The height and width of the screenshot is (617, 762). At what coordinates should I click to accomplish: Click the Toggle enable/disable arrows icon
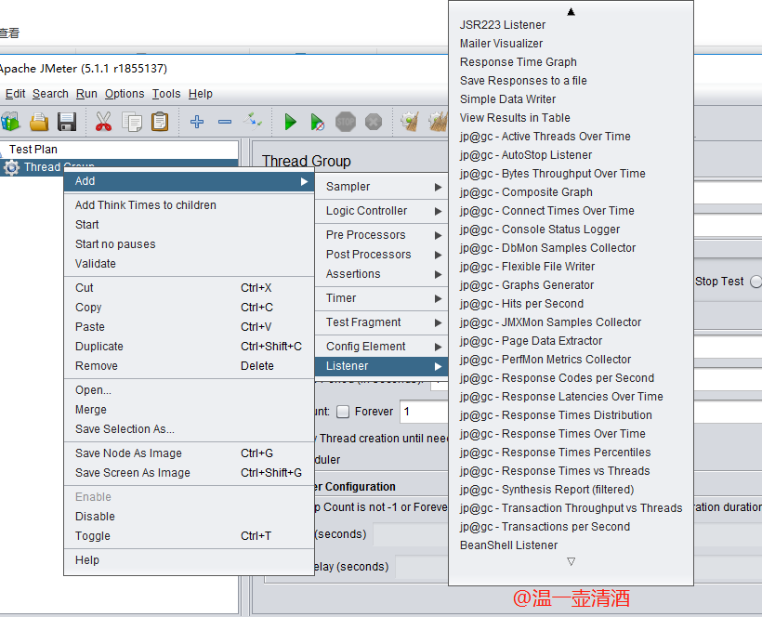coord(253,121)
